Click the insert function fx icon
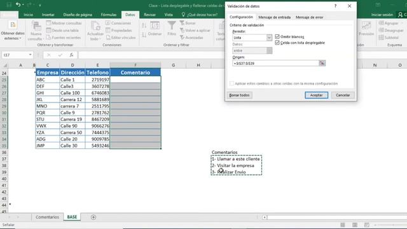This screenshot has height=229, width=407. (71, 55)
